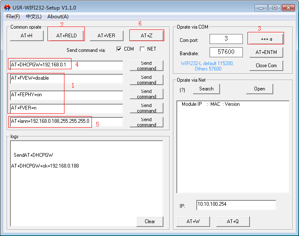Click the '+++ a' button
Viewport: 299px width, 236px height.
[x=266, y=39]
